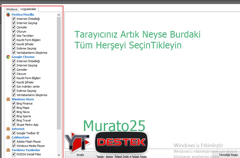Toggle the Site Tercihleri checkbox
The image size is (240, 158).
(14, 36)
